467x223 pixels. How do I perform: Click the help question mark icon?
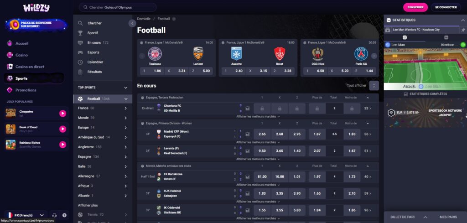64,215
